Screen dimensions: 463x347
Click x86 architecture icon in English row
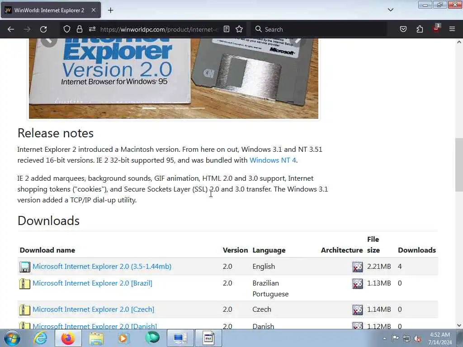[x=357, y=267]
